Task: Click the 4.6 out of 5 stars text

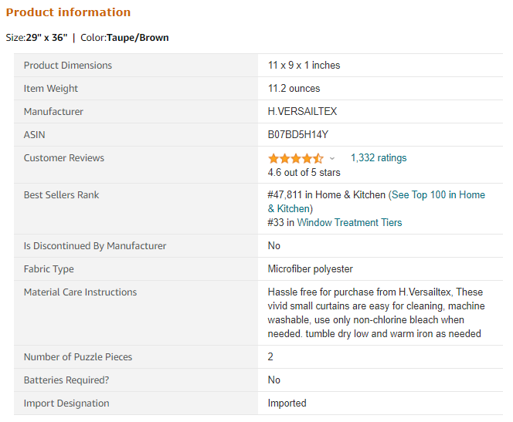Action: click(x=304, y=173)
